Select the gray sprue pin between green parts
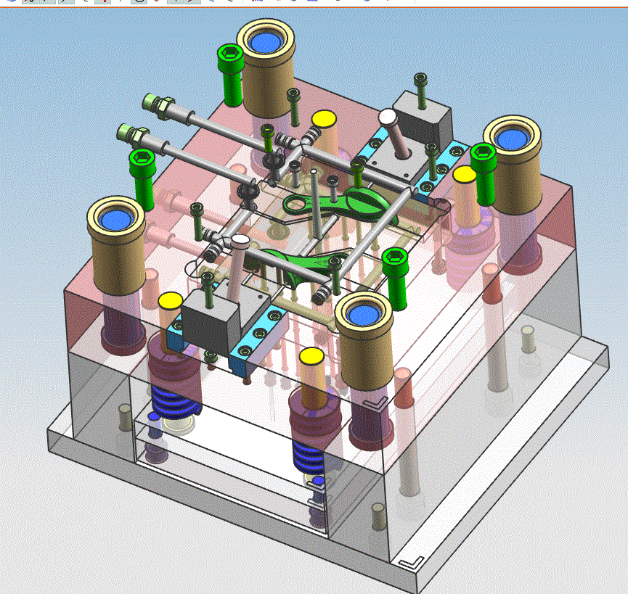 (x=317, y=204)
